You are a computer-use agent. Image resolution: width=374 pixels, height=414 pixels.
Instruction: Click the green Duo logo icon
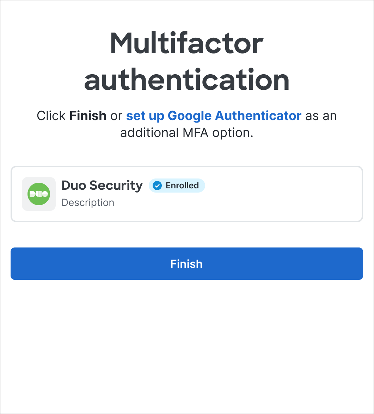point(39,194)
